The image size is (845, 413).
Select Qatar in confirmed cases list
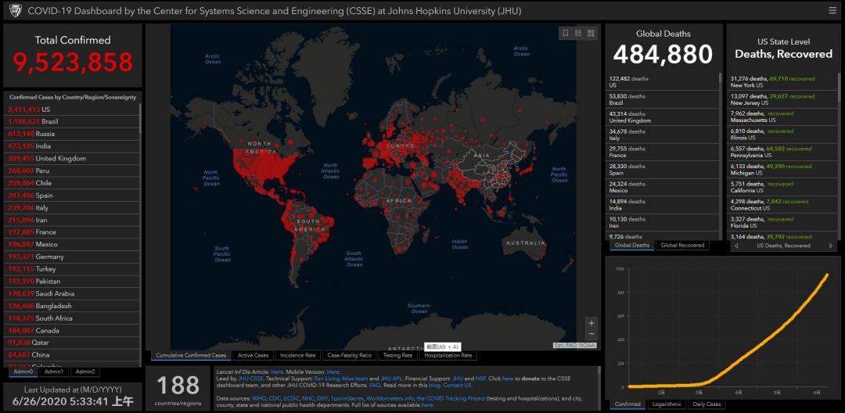[x=71, y=343]
